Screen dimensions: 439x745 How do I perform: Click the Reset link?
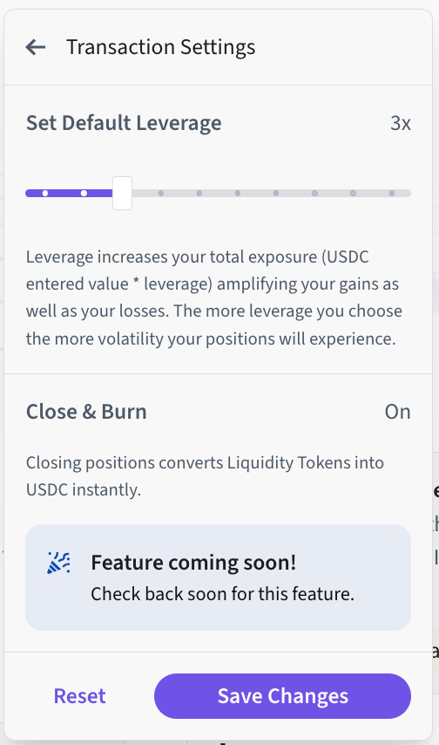coord(80,696)
